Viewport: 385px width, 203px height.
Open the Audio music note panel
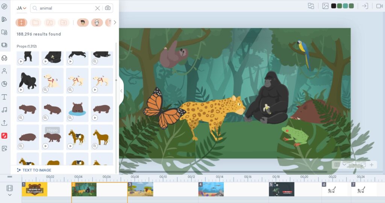click(5, 110)
